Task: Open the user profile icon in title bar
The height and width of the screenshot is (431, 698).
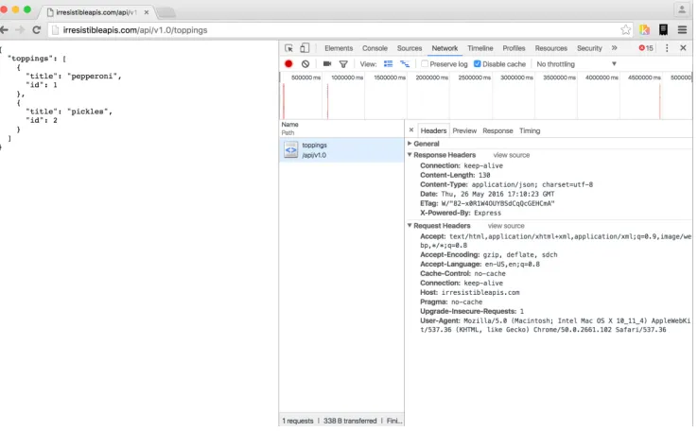Action: coord(682,9)
